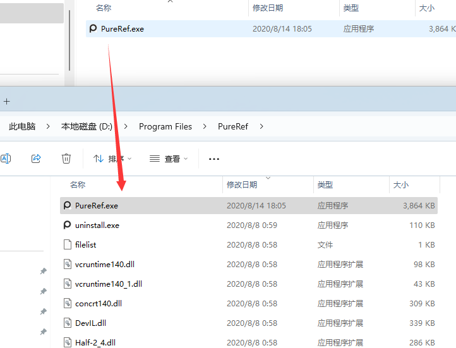Expand chevron after Program Files

pos(205,126)
